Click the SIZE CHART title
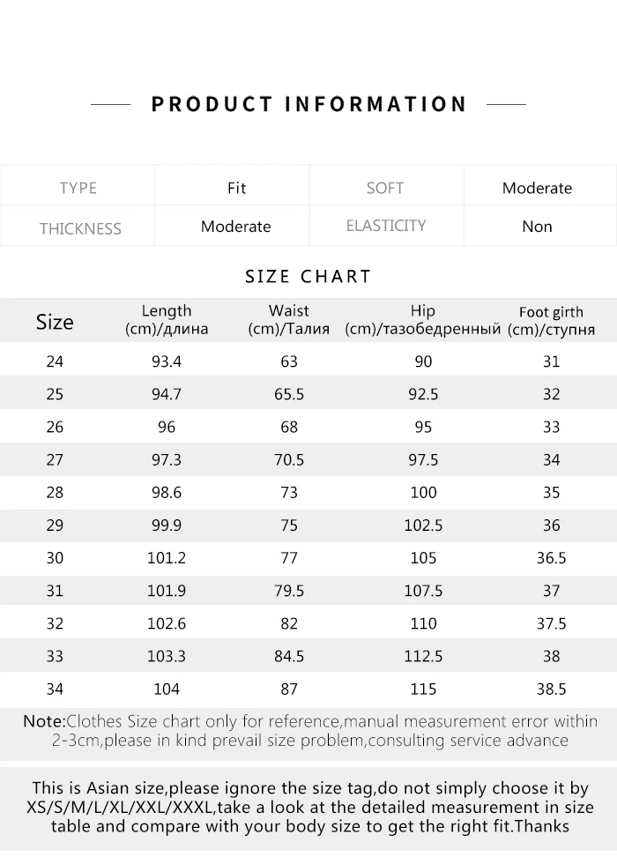Image resolution: width=617 pixels, height=857 pixels. (x=308, y=276)
